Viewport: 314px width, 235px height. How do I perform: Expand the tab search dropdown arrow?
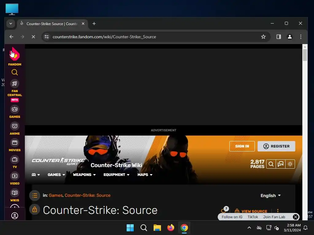tap(11, 24)
